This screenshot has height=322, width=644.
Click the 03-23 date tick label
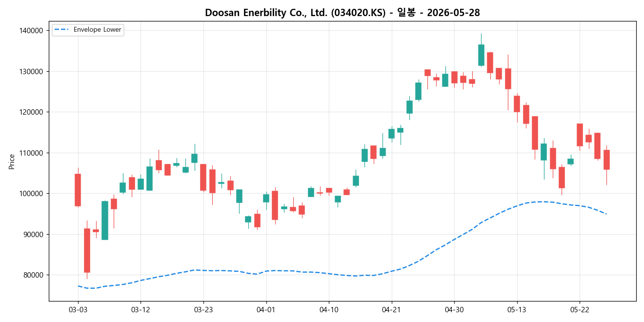[x=203, y=310]
